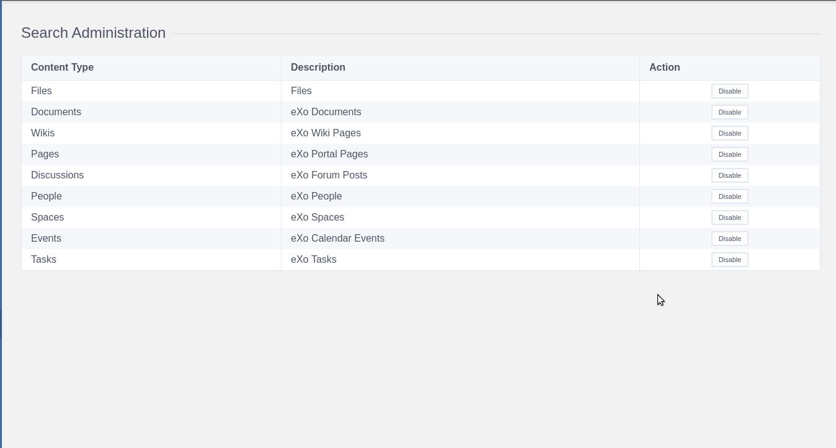Disable Spaces search

click(729, 217)
